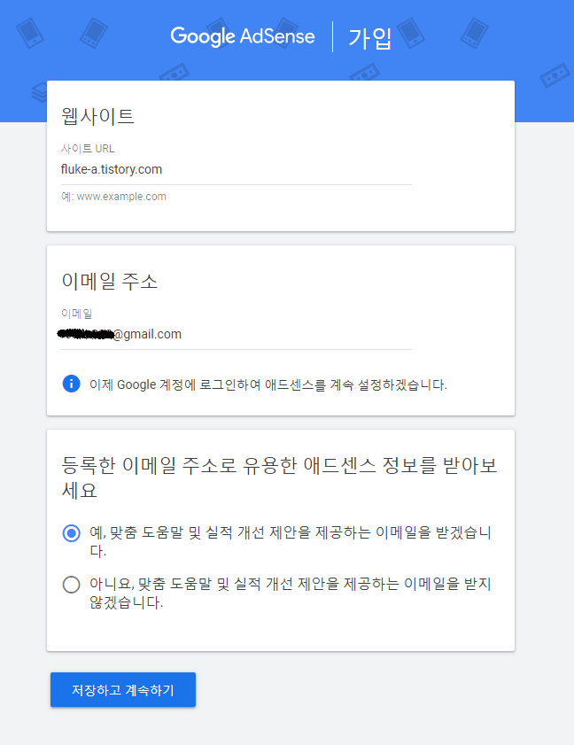Click the Google 계정 로그인 notice text
The height and width of the screenshot is (745, 574).
click(268, 384)
